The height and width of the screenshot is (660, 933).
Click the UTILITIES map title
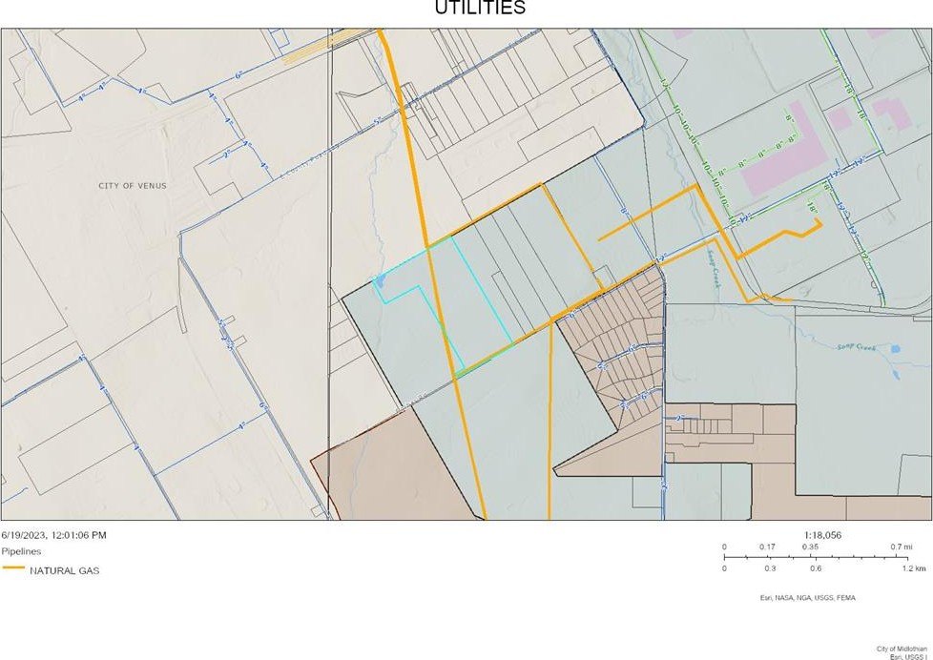pyautogui.click(x=480, y=9)
